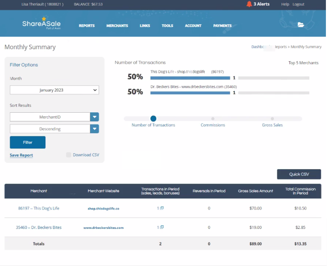Click the Dr. Beckers Bites transactions bar
Viewport: 327px width, 268px height.
tap(190, 93)
